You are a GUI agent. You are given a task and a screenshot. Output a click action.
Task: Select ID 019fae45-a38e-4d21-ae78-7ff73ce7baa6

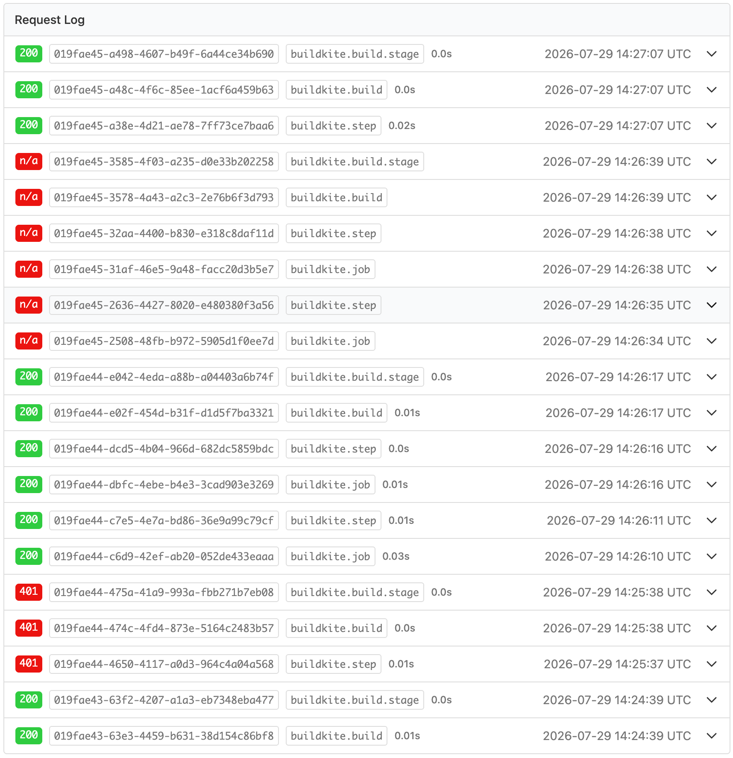pos(164,126)
